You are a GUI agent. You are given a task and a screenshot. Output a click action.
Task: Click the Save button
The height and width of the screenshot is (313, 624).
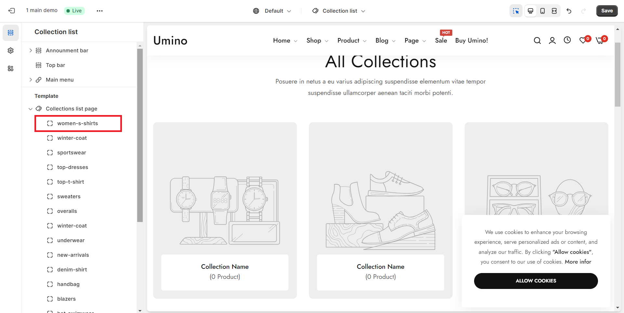coord(607,11)
